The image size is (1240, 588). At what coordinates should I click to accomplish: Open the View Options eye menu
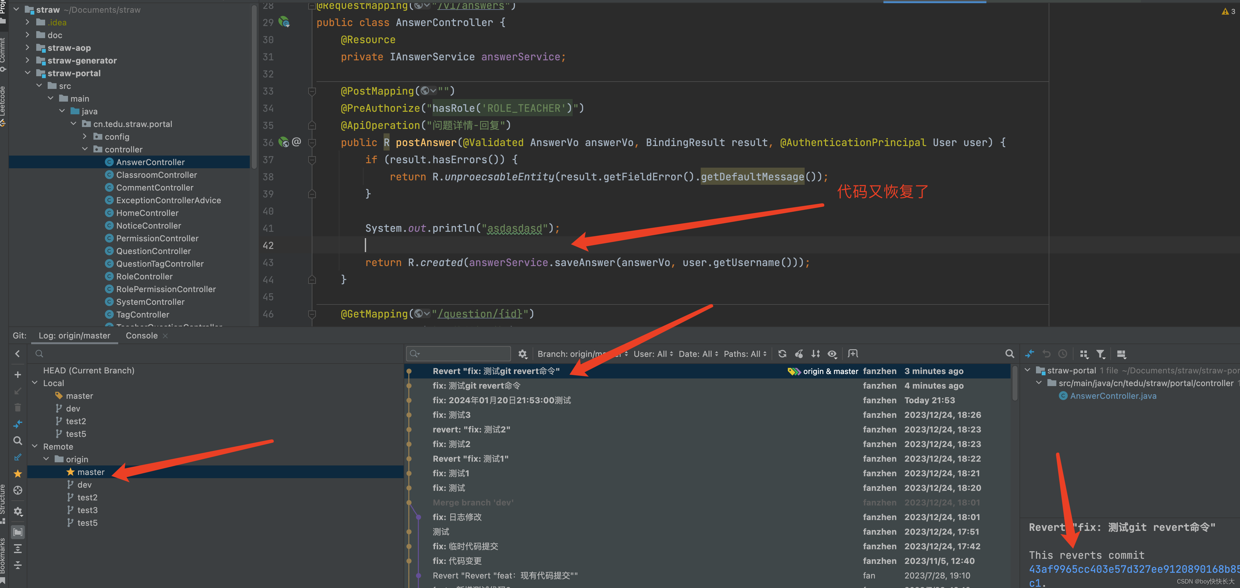[832, 354]
